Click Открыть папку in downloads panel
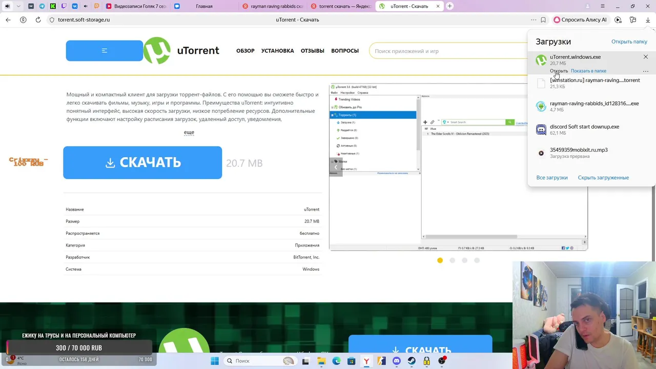 629,42
